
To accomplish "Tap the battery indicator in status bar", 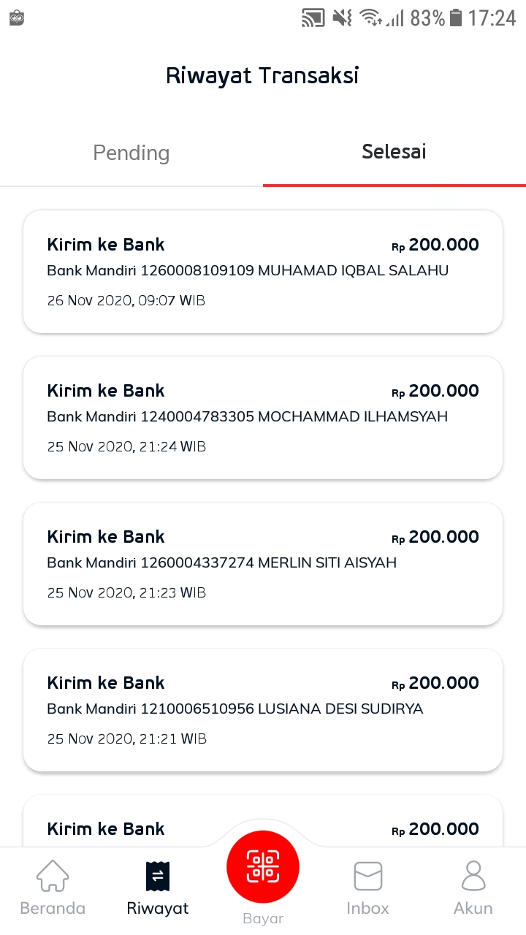I will point(456,18).
